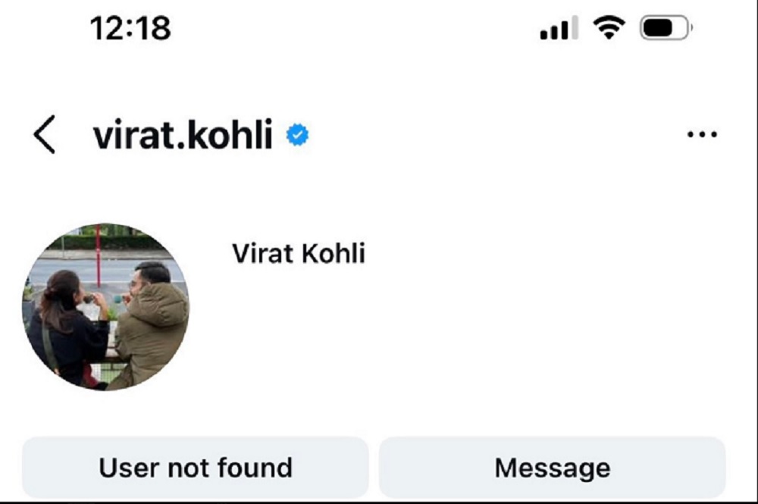Tap the status bar time display
This screenshot has height=504, width=758.
point(130,29)
